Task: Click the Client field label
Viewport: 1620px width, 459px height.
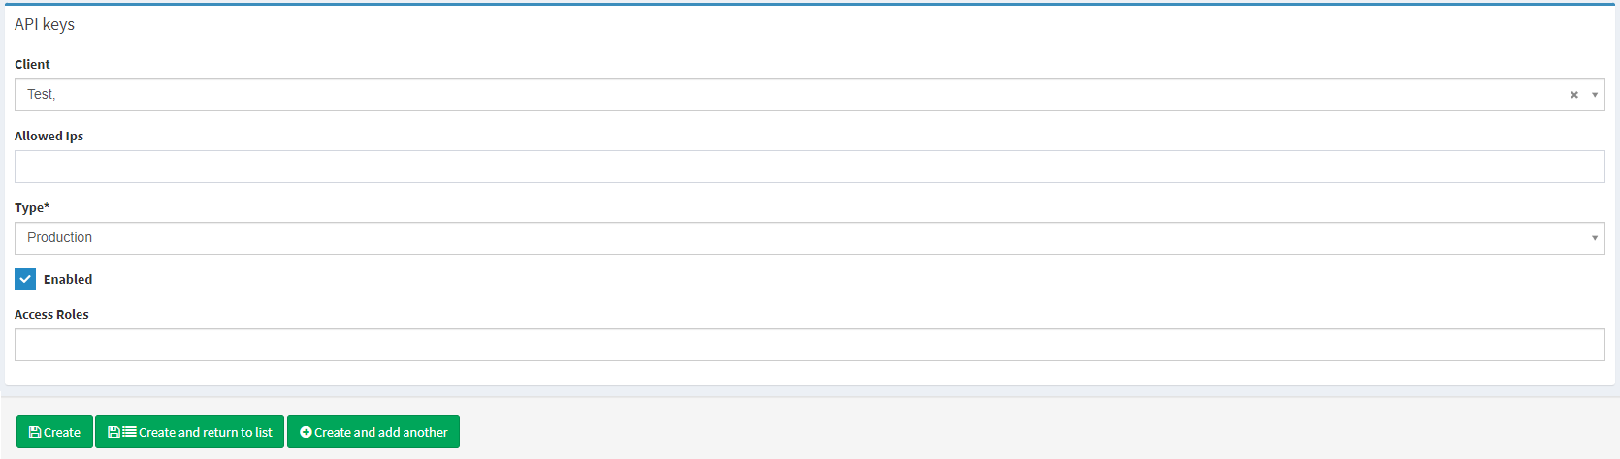Action: point(32,65)
